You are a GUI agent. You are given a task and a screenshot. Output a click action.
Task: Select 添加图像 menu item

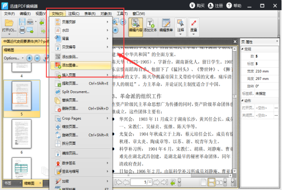click(81, 65)
